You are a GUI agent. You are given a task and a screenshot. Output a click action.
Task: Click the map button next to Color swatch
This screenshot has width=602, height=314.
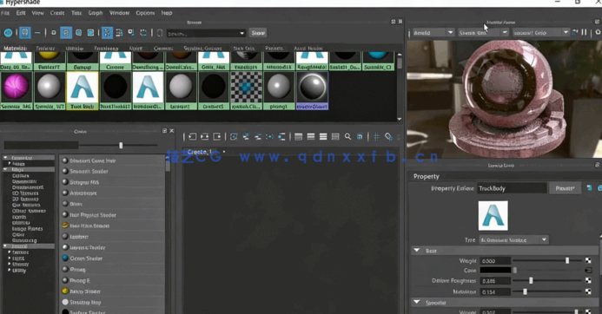(x=588, y=271)
